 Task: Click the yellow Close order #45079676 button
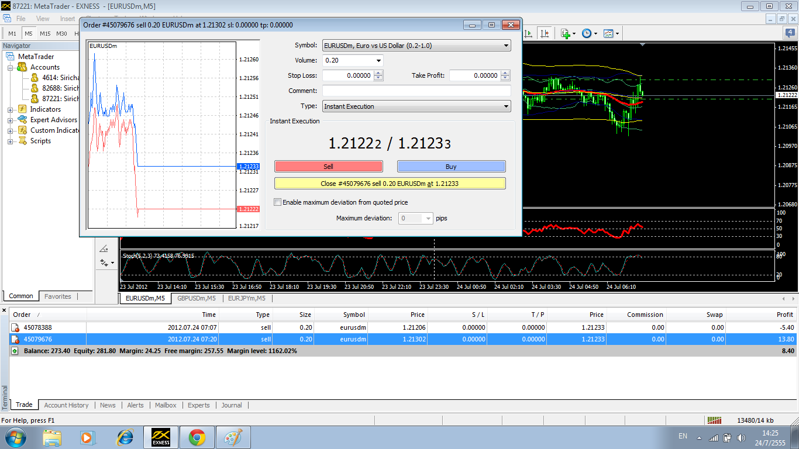click(x=390, y=184)
